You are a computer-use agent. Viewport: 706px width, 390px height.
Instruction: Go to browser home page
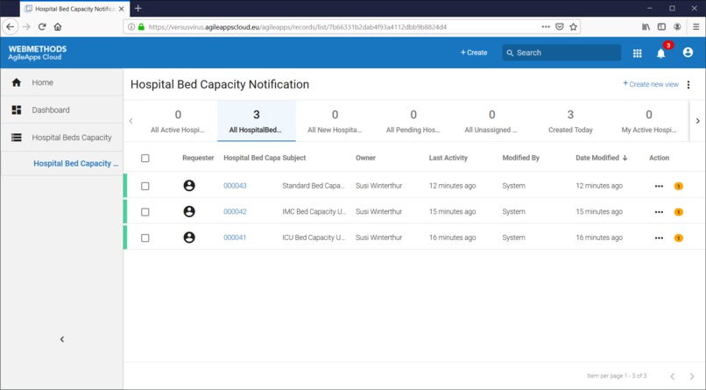pyautogui.click(x=58, y=26)
